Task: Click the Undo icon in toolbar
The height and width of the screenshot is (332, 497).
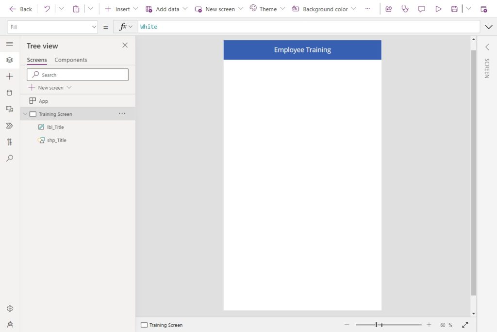Action: click(47, 9)
